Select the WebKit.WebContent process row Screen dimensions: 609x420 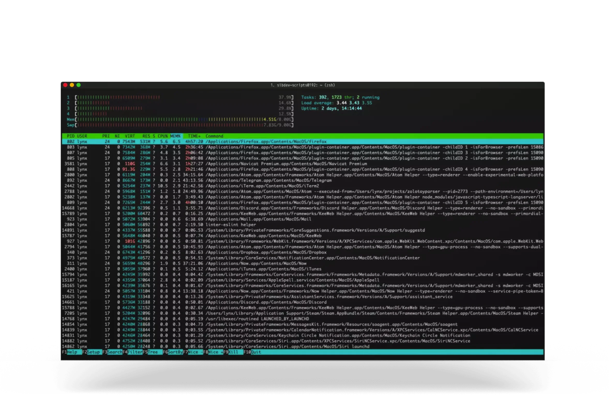point(303,241)
